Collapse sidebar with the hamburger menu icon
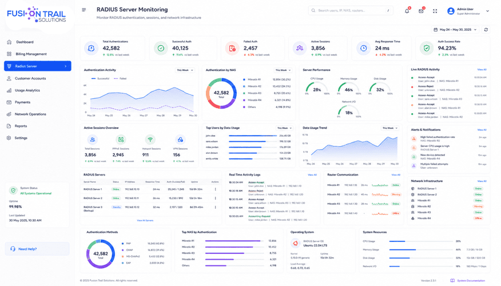 pyautogui.click(x=83, y=10)
